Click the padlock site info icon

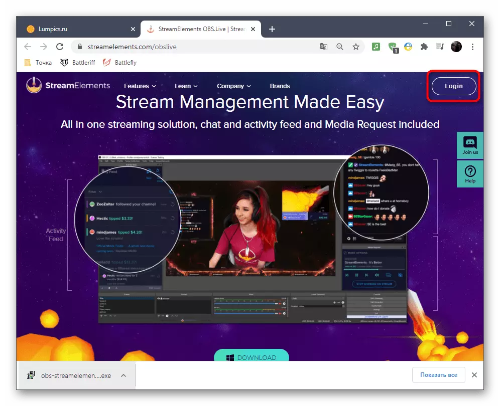[80, 47]
